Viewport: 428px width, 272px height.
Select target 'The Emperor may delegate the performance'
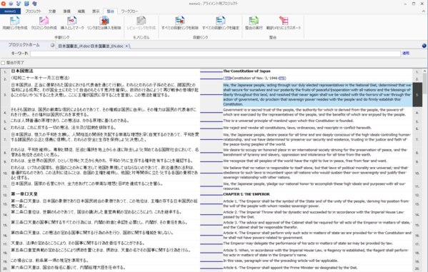pos(308,243)
